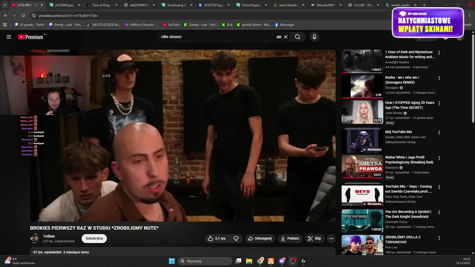
Task: Open title 'ZROBILIŚMY GRILLA Z 730HUNCHO!'
Action: pyautogui.click(x=403, y=240)
